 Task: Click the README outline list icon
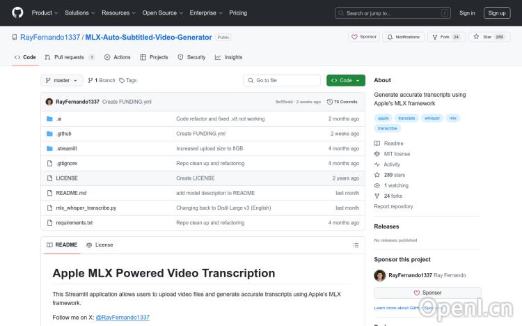point(356,245)
